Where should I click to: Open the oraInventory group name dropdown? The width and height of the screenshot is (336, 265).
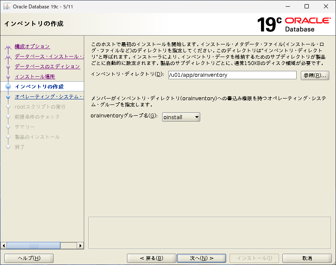point(181,117)
